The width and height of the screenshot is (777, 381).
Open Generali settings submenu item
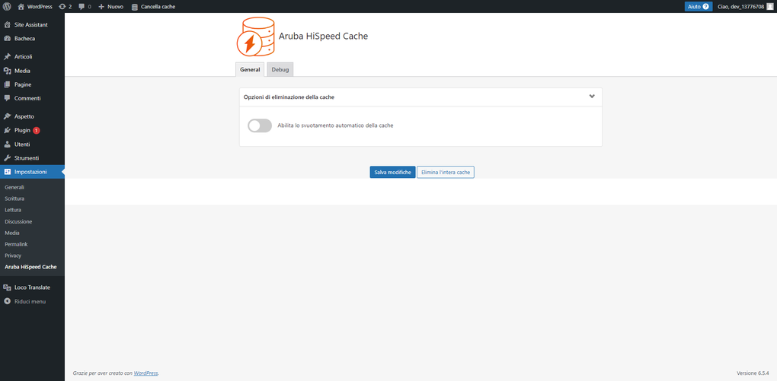point(14,187)
